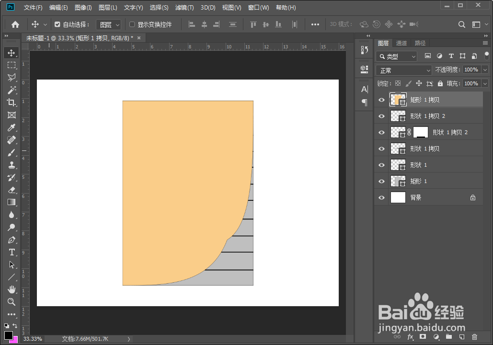Image resolution: width=493 pixels, height=345 pixels.
Task: Select the Healing Brush tool
Action: tap(11, 140)
